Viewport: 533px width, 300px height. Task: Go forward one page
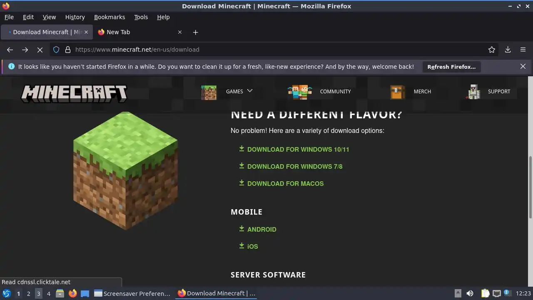coord(25,50)
